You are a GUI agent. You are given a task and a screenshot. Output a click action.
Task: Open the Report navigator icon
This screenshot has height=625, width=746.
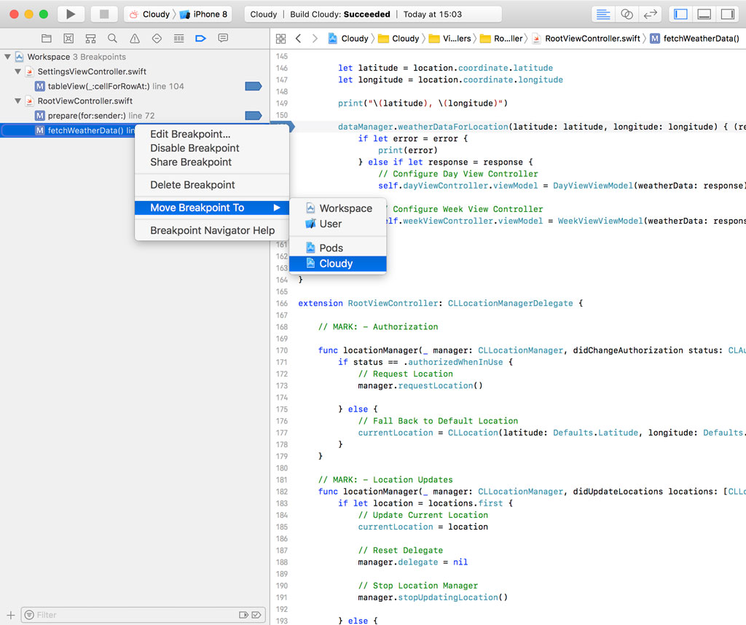coord(223,39)
